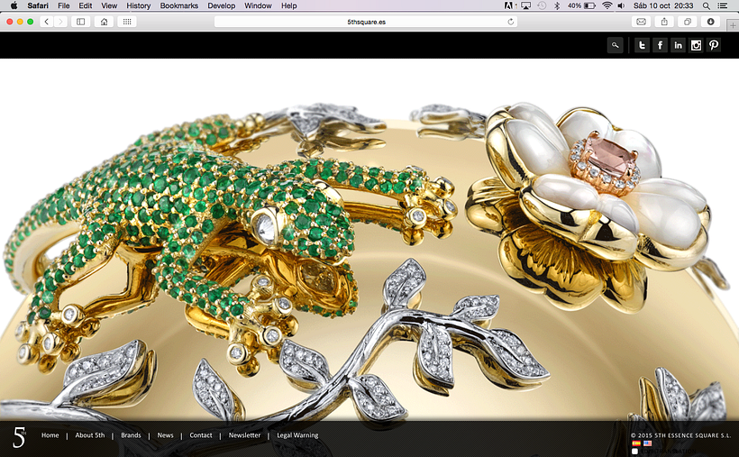Mail this page using envelope icon
Viewport: 739px width, 457px height.
pos(641,22)
